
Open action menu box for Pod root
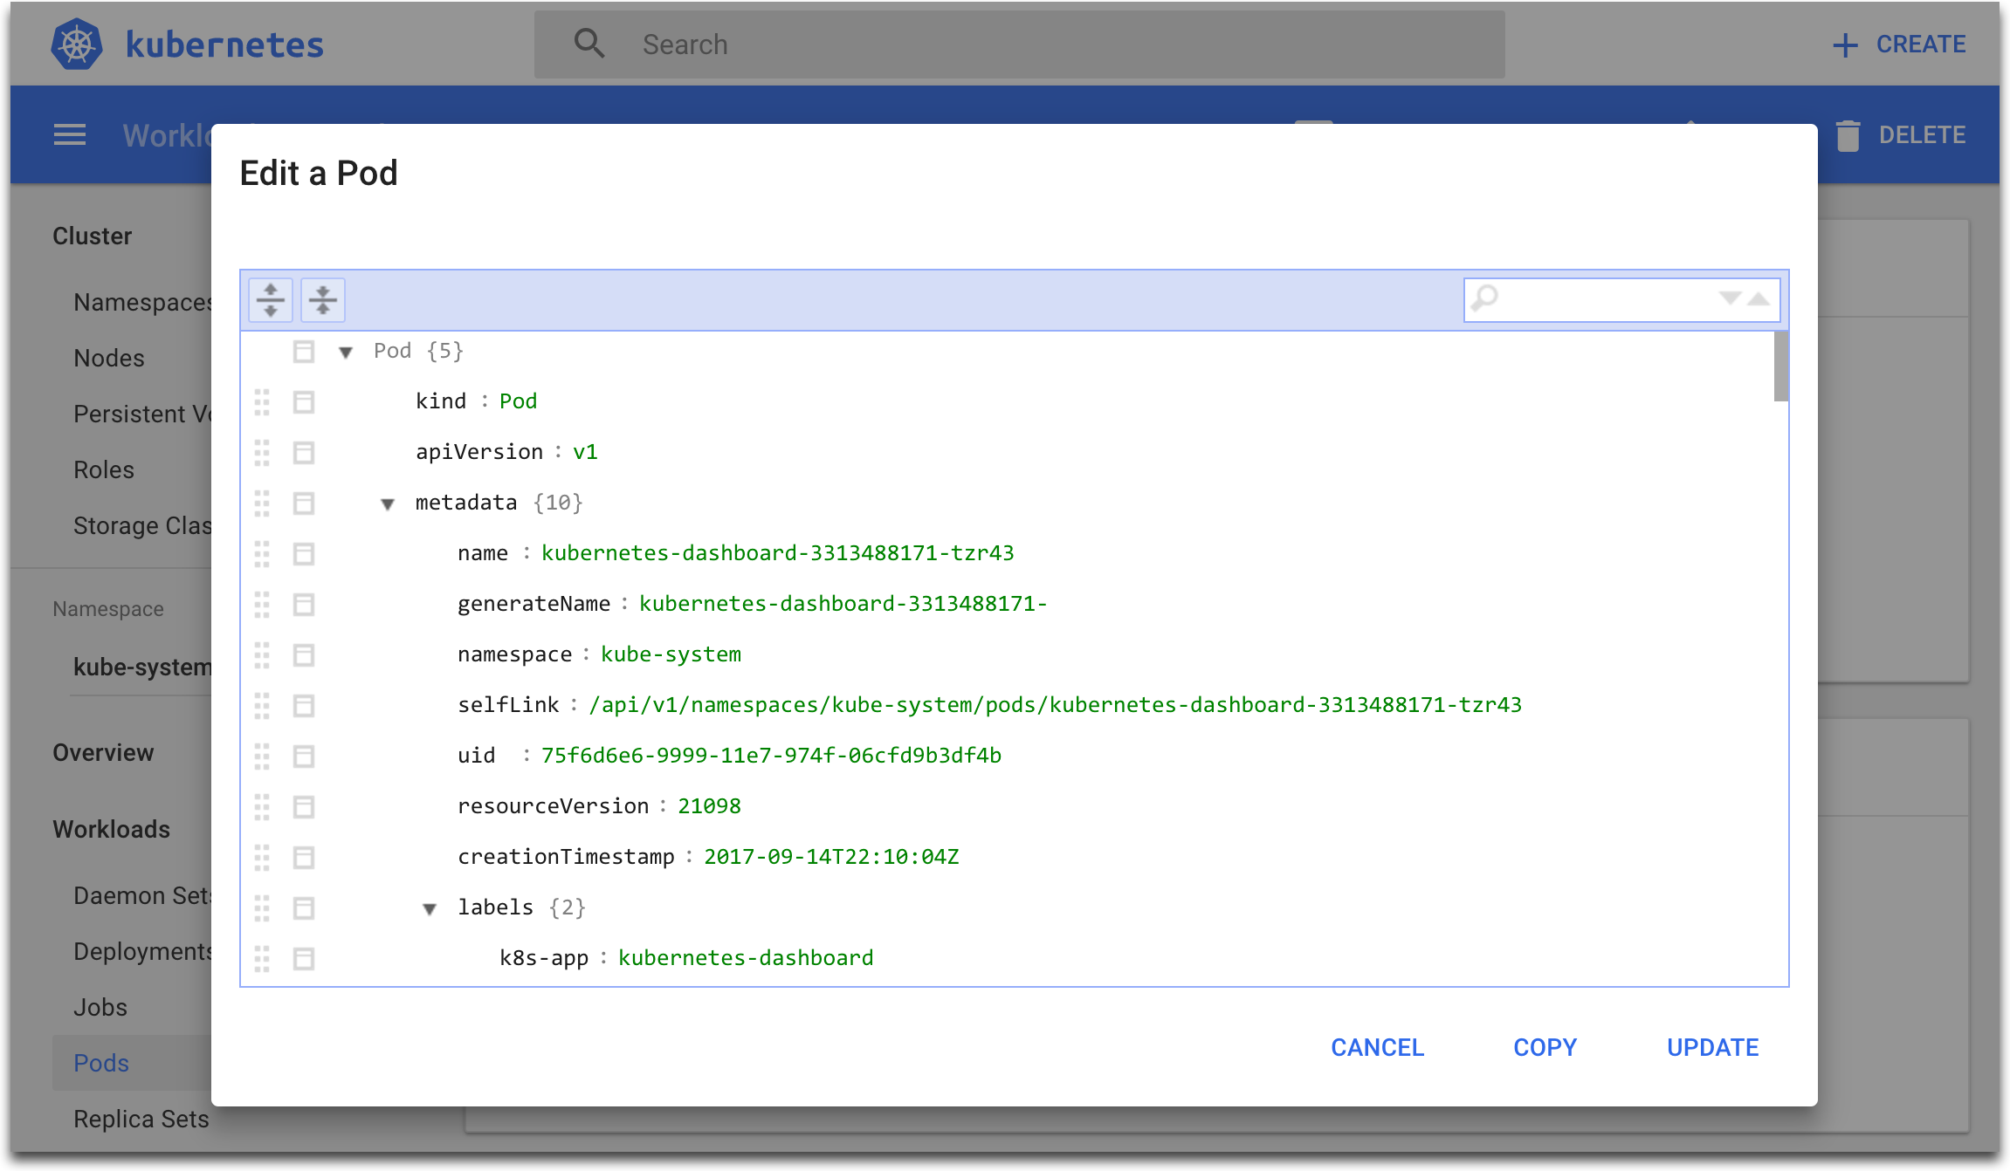(304, 352)
